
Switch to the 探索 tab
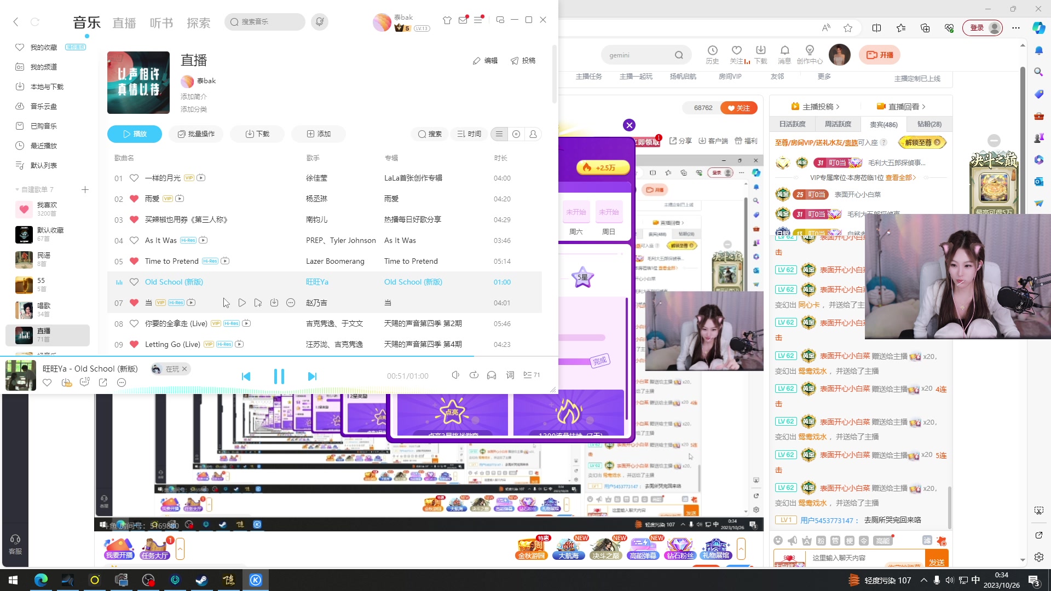click(x=198, y=22)
